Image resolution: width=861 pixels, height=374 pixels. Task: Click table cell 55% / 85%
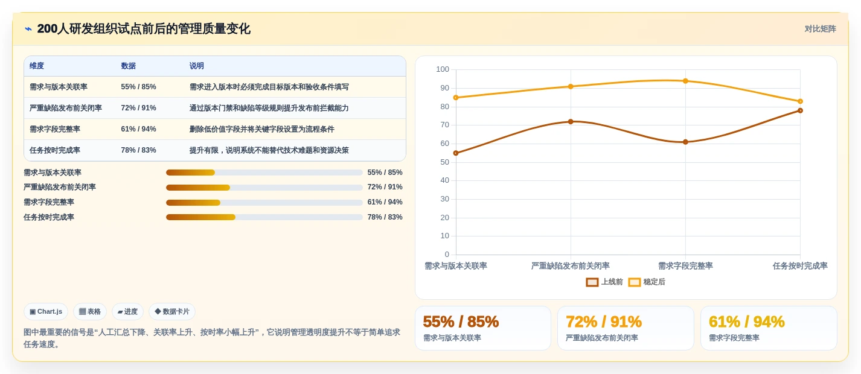pyautogui.click(x=138, y=87)
